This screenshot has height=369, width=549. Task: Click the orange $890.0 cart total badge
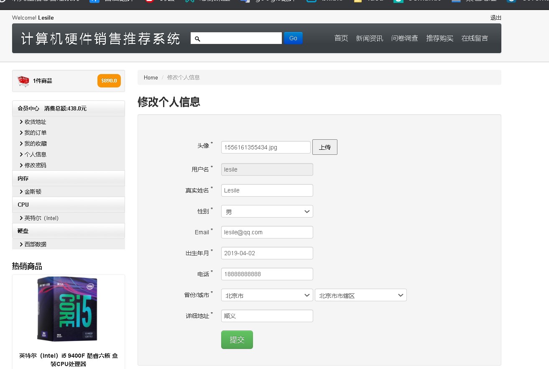[109, 81]
